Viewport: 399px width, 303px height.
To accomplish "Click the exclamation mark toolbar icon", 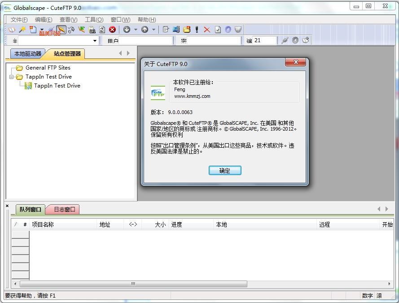I will pyautogui.click(x=197, y=30).
